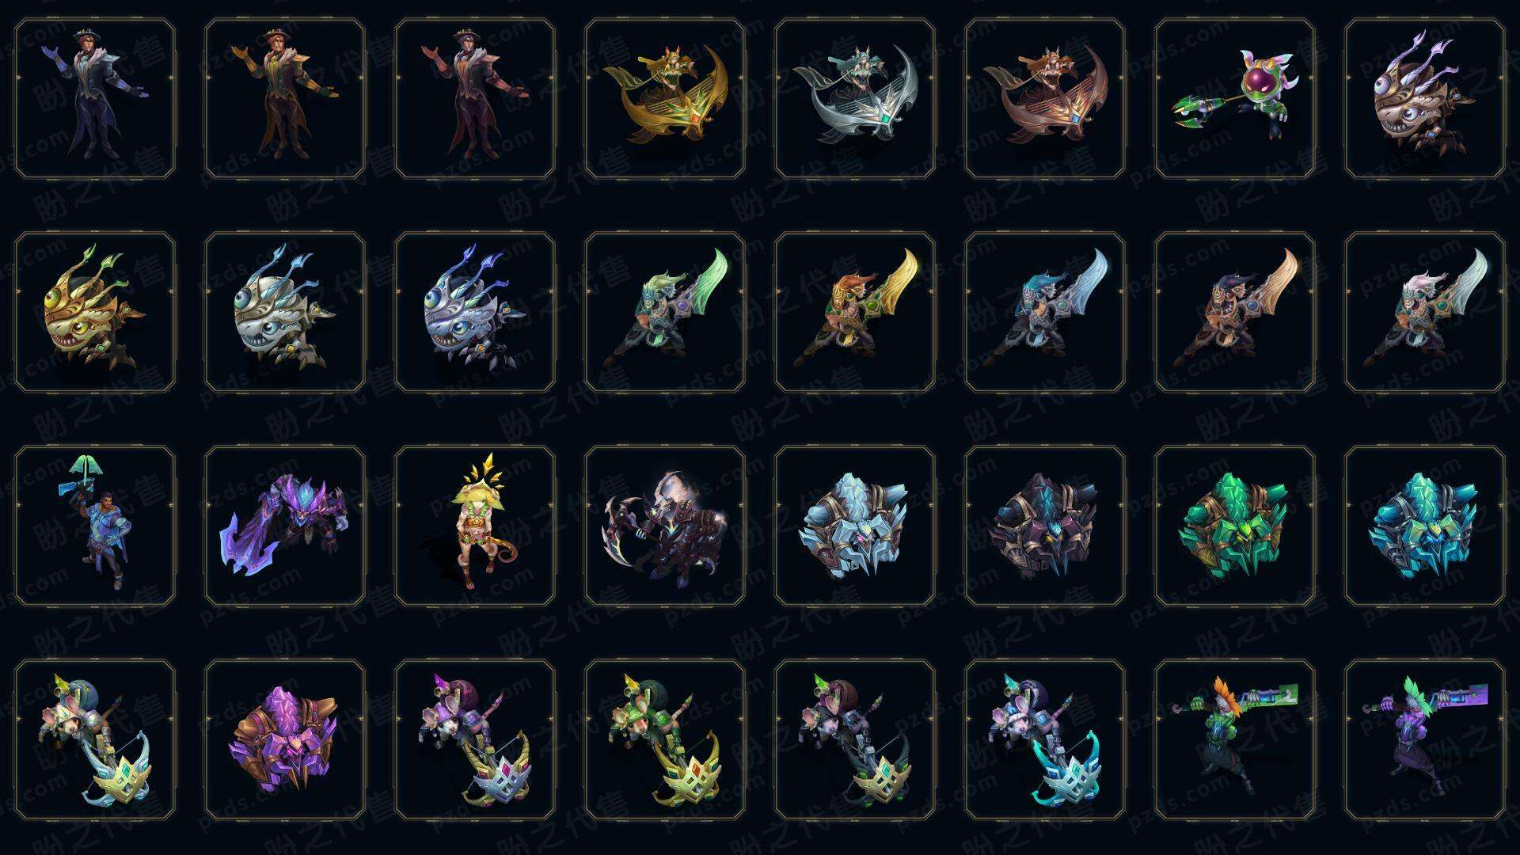Viewport: 1520px width, 855px height.
Task: Choose the emerald green crystal golem
Action: click(1235, 526)
